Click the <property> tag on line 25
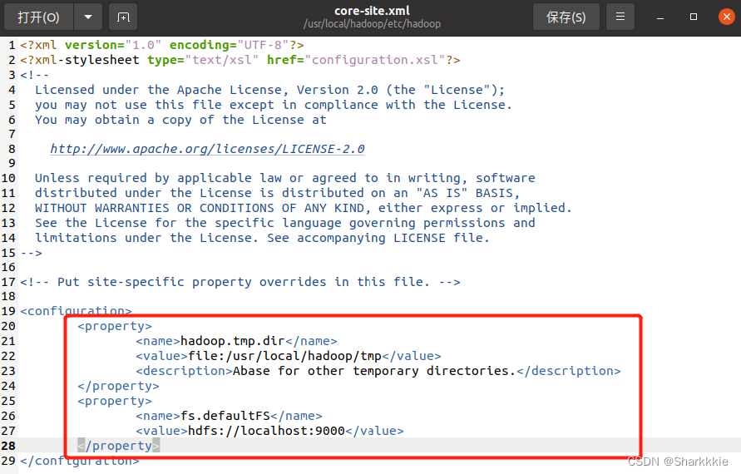This screenshot has width=741, height=474. 115,401
